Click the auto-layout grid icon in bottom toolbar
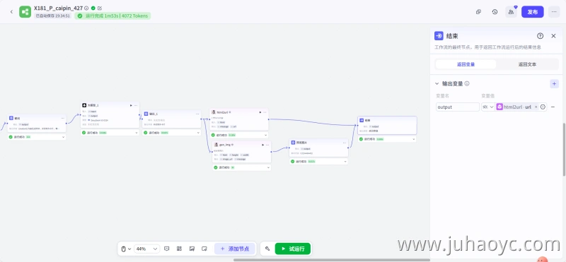The height and width of the screenshot is (262, 566). pos(179,249)
